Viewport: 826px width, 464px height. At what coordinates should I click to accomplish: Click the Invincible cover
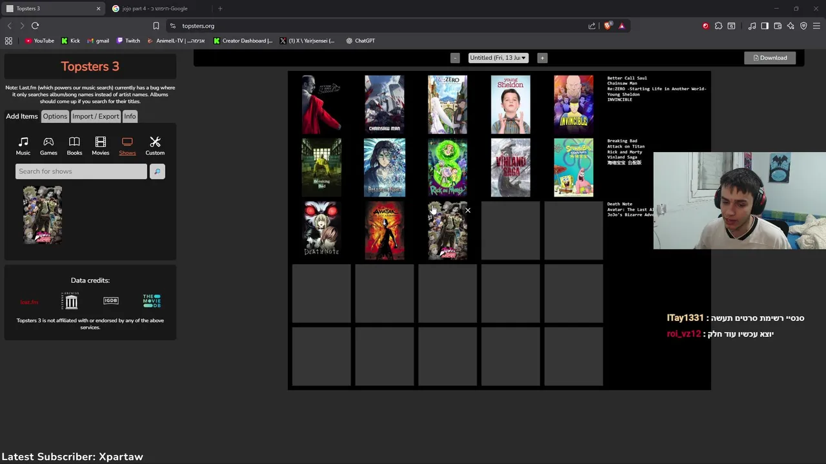tap(574, 104)
